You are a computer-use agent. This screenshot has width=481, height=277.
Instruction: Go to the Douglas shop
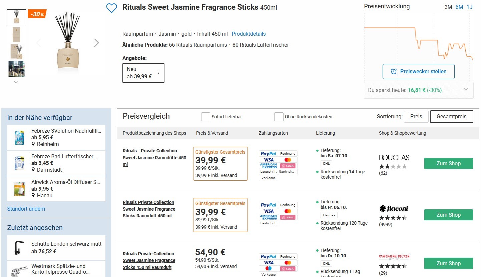coord(449,163)
